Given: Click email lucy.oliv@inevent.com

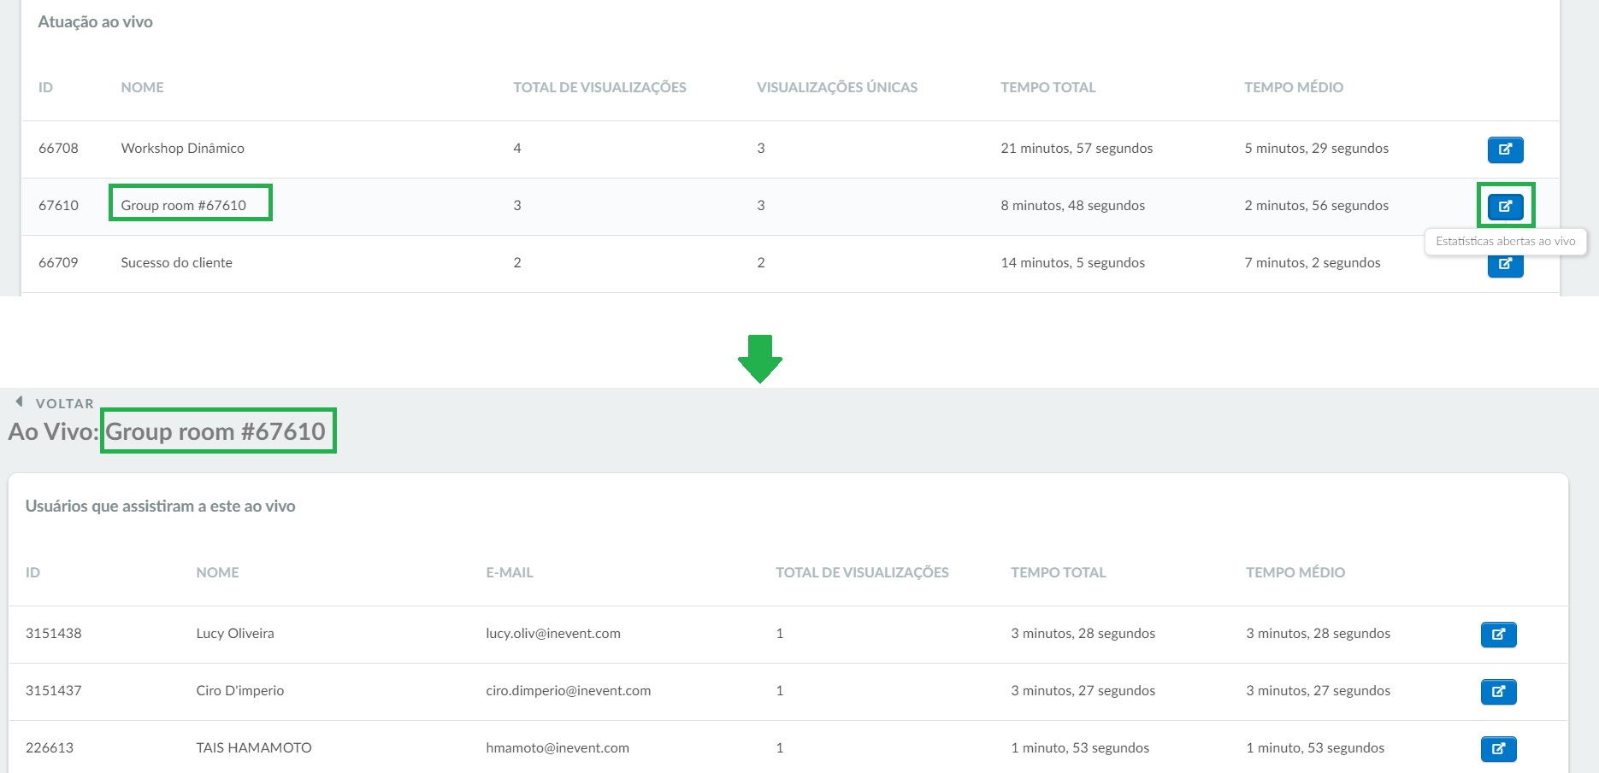Looking at the screenshot, I should click(553, 633).
